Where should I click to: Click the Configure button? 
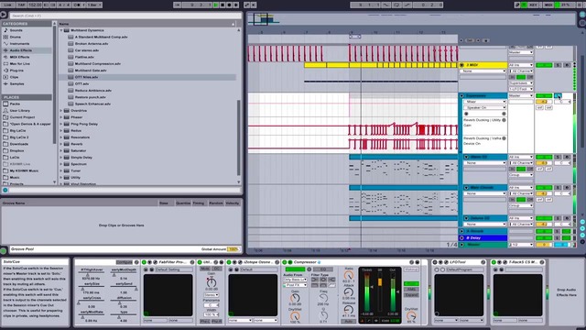[x=125, y=262]
